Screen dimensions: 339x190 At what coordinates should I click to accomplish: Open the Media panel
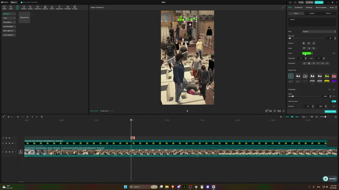(x=4, y=7)
